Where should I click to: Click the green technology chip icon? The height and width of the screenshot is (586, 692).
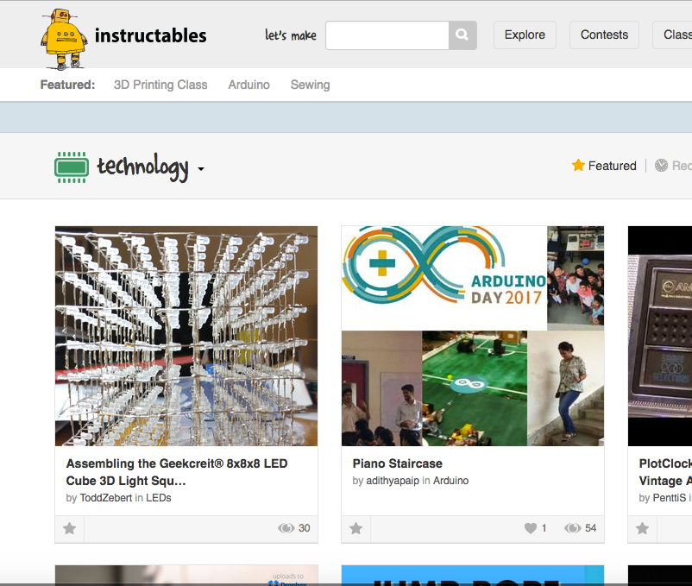pyautogui.click(x=72, y=167)
